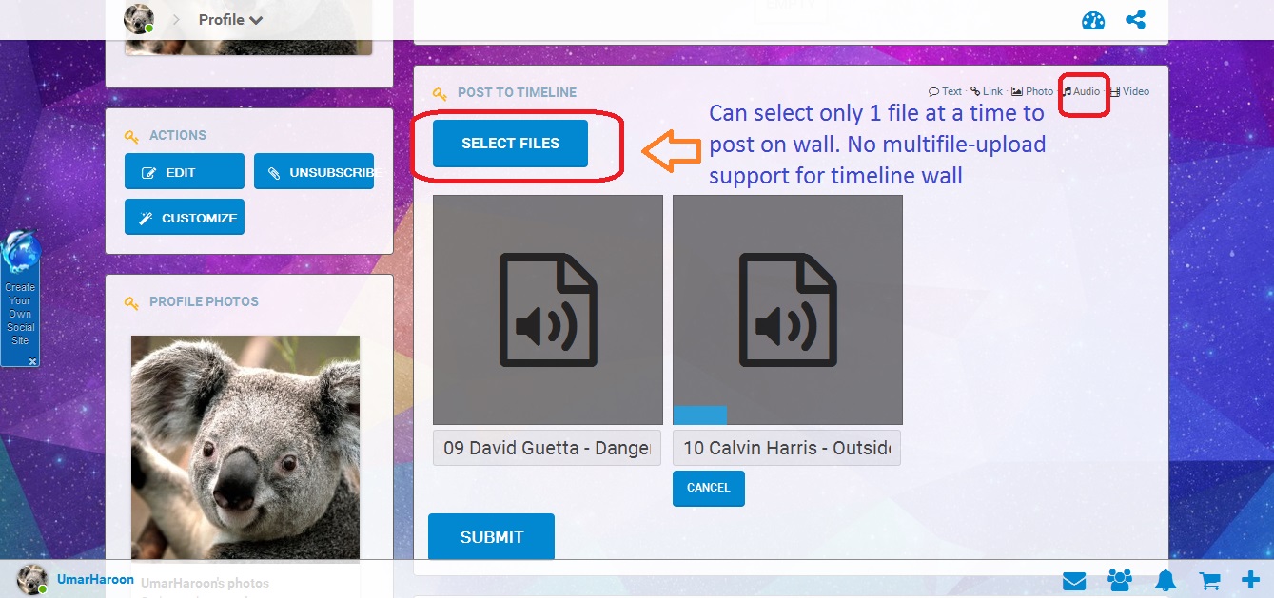Screen dimensions: 1274x598
Task: Click the Select Files button
Action: (x=510, y=144)
